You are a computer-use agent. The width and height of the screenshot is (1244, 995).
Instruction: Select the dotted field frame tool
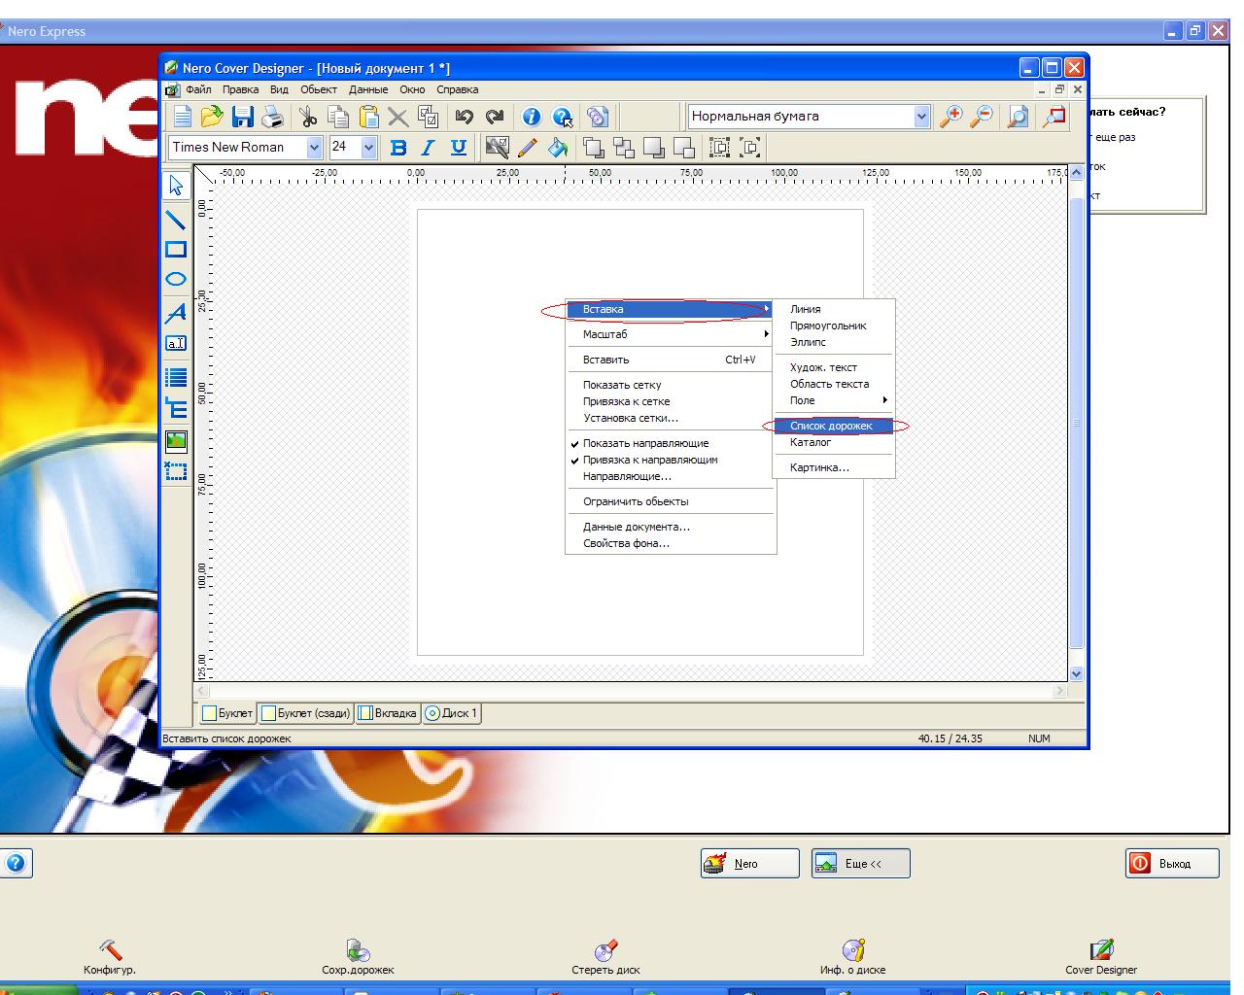176,471
